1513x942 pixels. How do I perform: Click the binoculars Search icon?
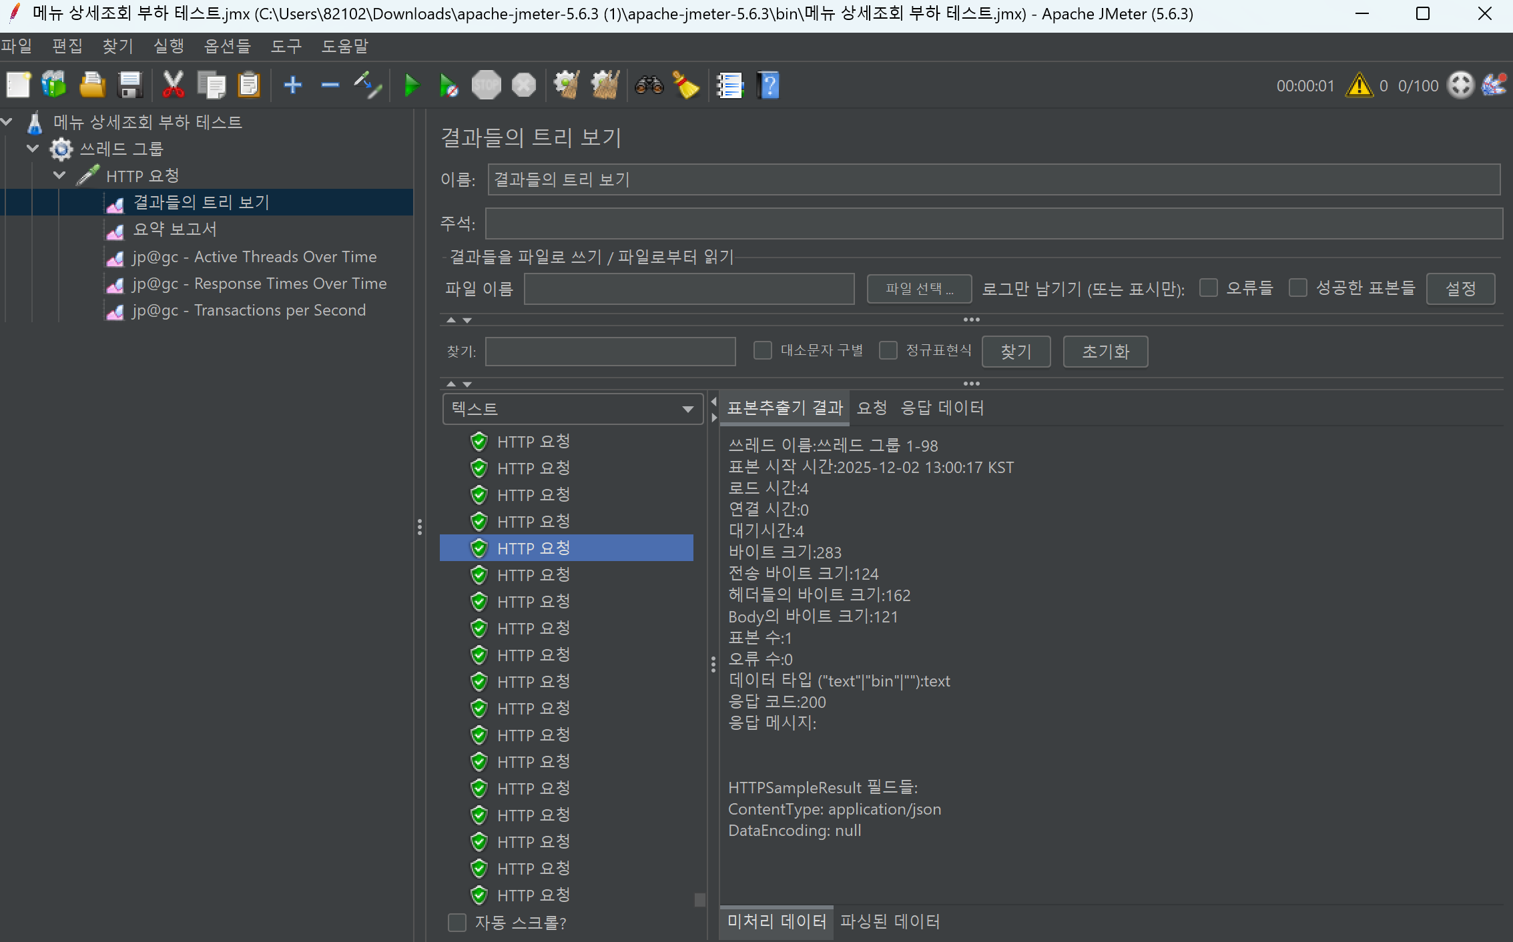649,85
